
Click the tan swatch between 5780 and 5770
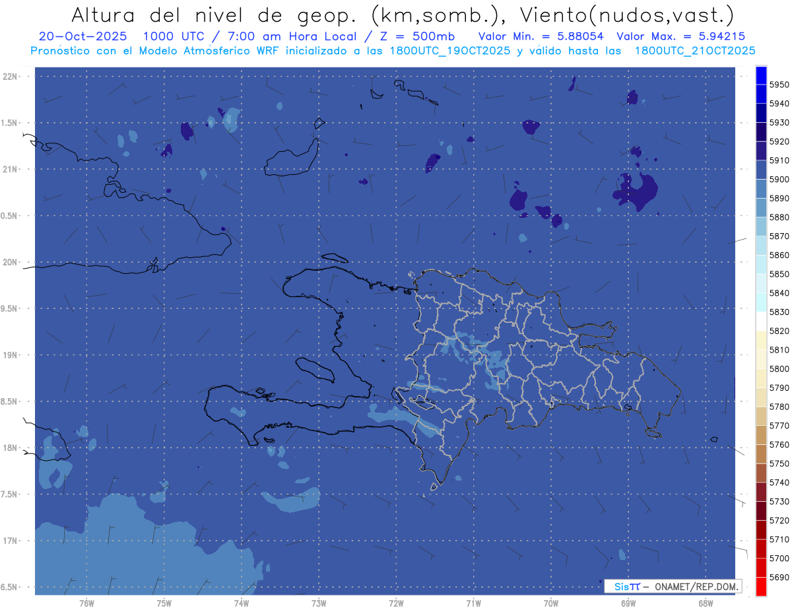761,416
